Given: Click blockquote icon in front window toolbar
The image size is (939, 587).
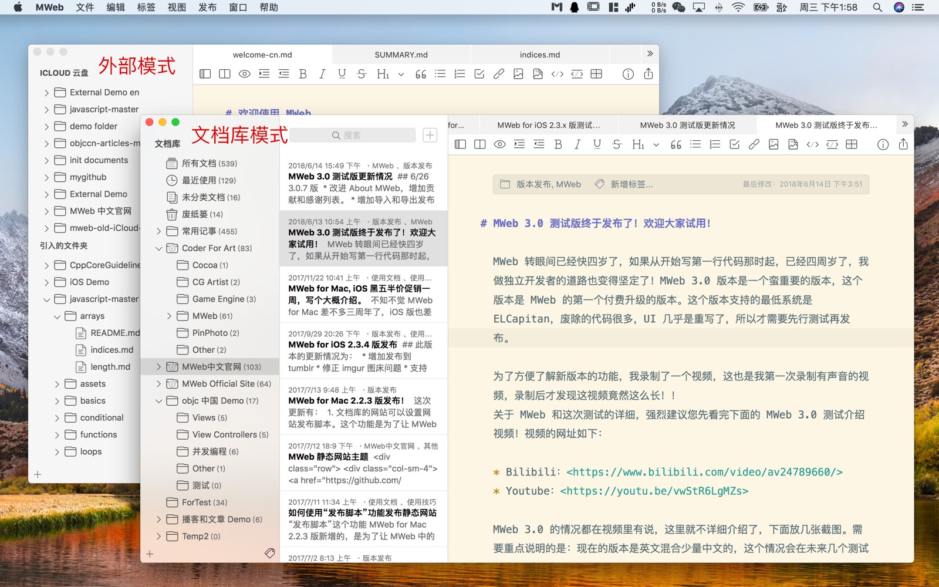Looking at the screenshot, I should (x=675, y=144).
